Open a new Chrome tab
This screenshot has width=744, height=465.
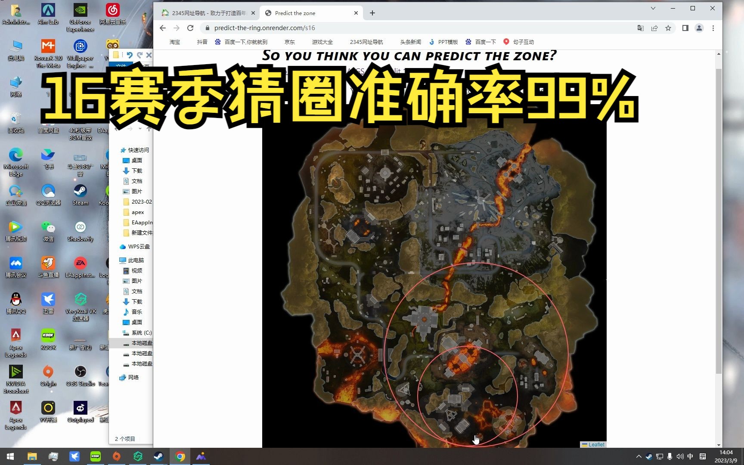pyautogui.click(x=372, y=13)
